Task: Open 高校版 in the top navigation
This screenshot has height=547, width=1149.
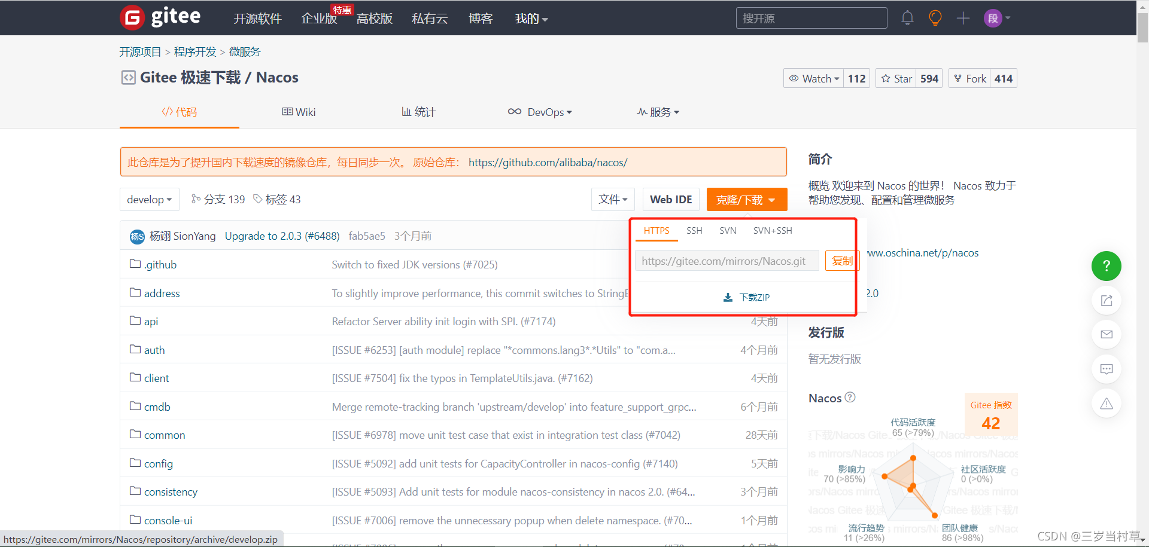Action: (375, 19)
